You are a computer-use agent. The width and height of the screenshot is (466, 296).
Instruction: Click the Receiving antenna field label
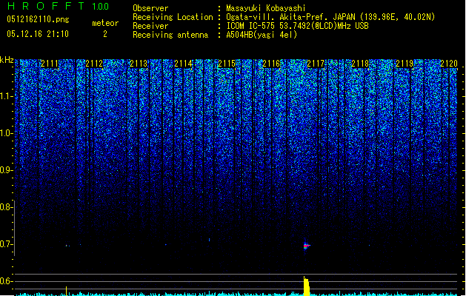tap(170, 35)
